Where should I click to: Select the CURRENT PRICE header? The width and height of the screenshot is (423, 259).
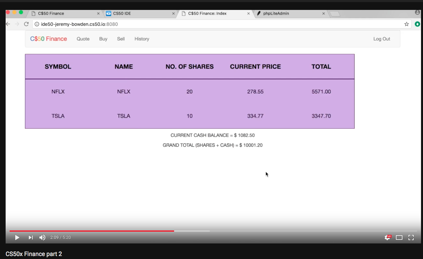click(x=256, y=66)
